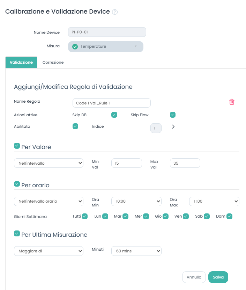This screenshot has height=290, width=246.
Task: Open the Minuti 60 mins dropdown
Action: (x=136, y=251)
